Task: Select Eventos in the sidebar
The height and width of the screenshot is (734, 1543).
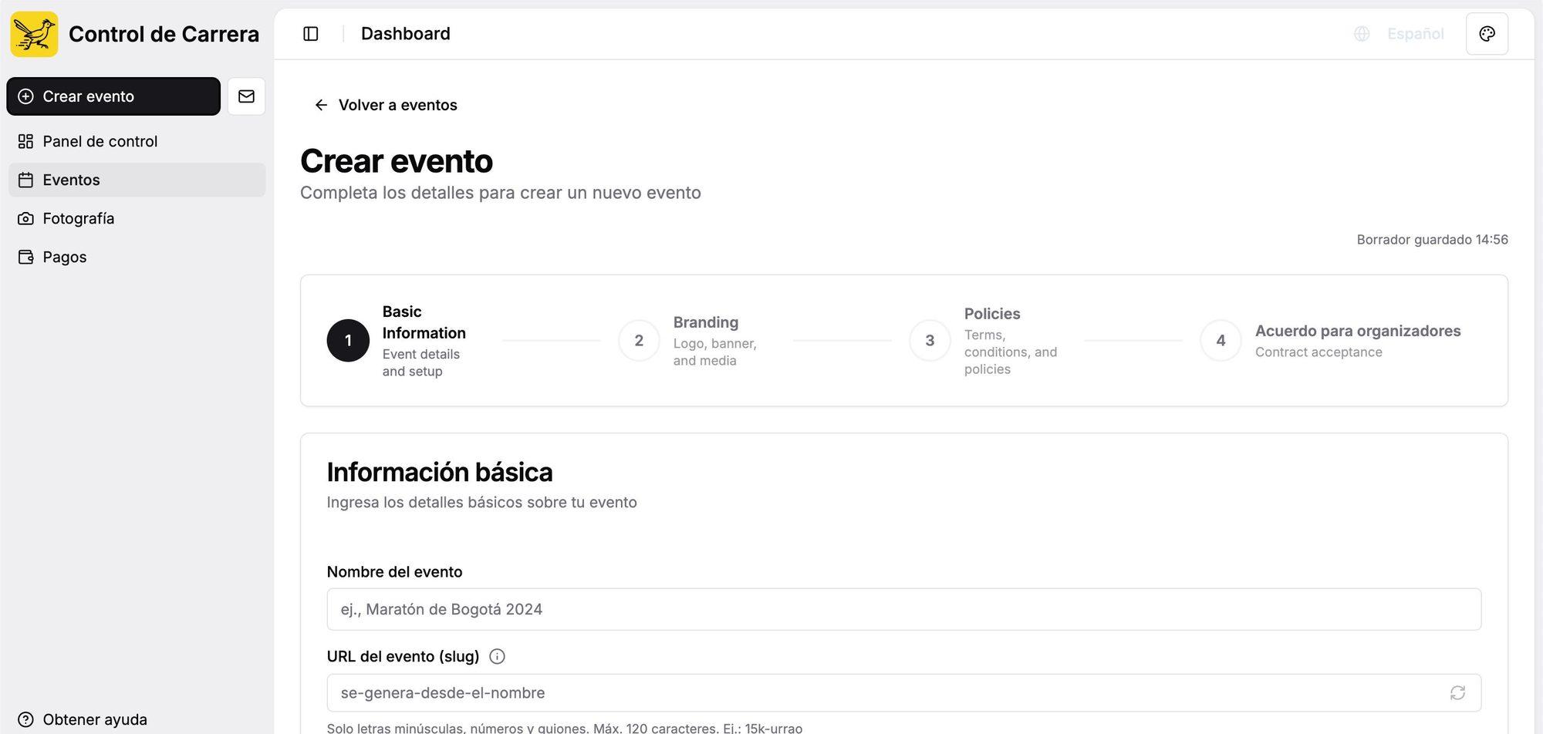Action: click(x=137, y=180)
